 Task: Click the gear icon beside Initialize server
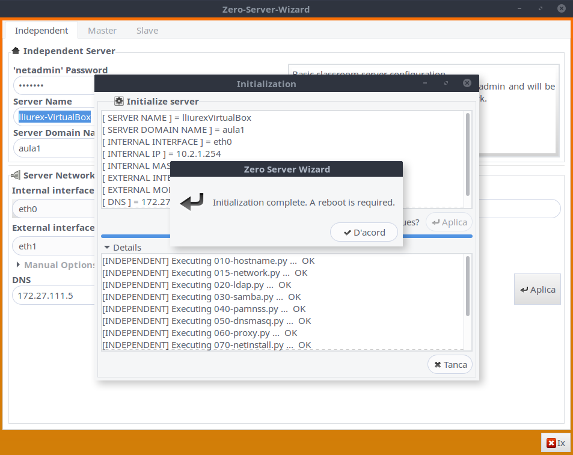(x=118, y=102)
